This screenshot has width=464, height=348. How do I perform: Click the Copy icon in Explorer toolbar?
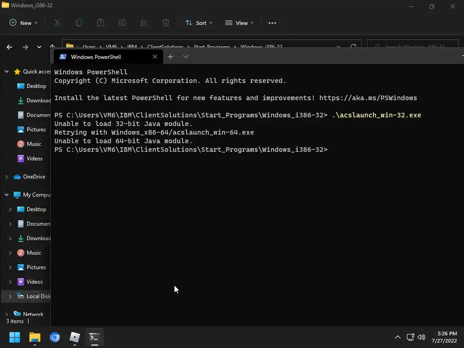point(79,23)
